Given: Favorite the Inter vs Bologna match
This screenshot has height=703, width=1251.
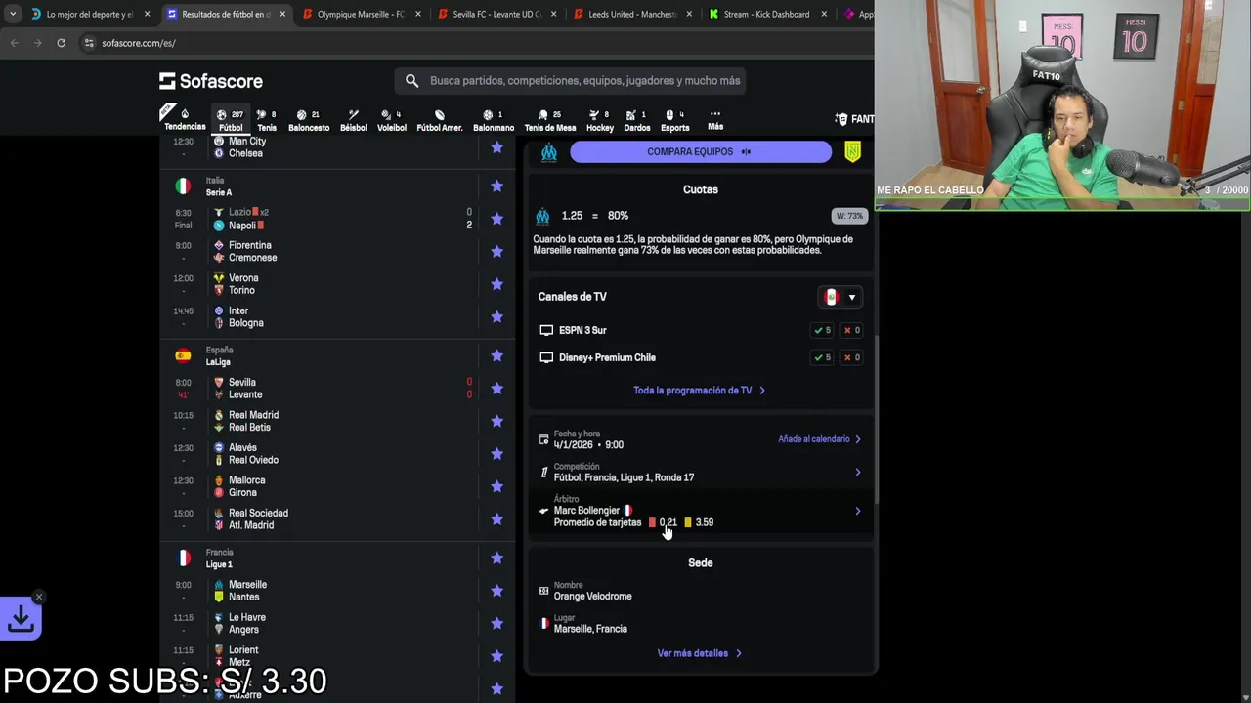Looking at the screenshot, I should coord(496,316).
